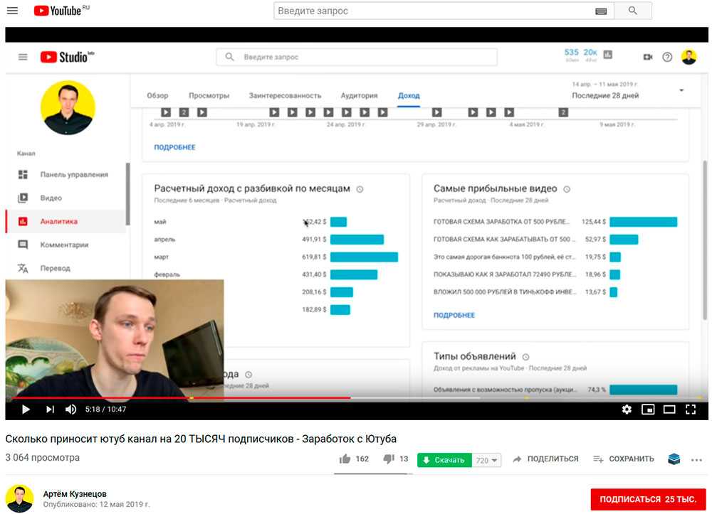
Task: Click the large channel profile picture in Studio
Action: click(x=68, y=107)
